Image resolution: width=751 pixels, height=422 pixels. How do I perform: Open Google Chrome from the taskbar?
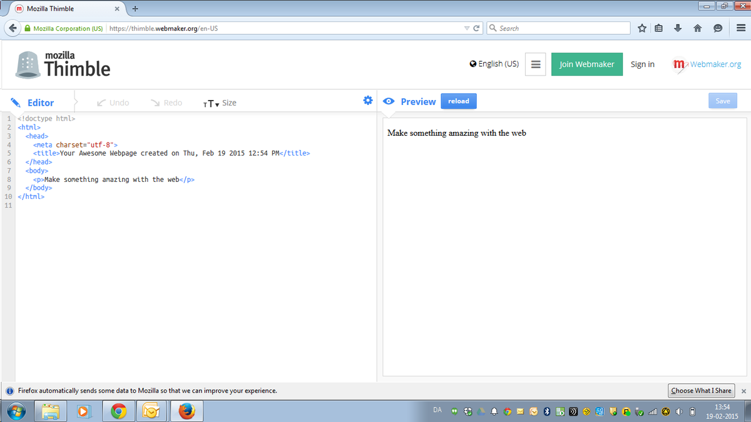click(118, 411)
